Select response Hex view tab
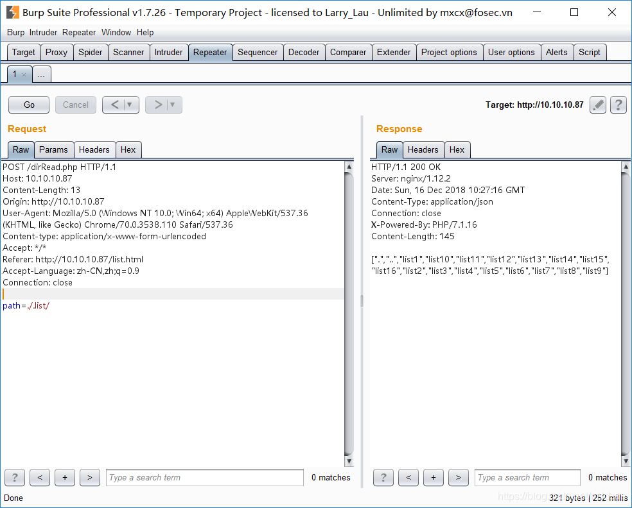This screenshot has height=508, width=632. [457, 149]
